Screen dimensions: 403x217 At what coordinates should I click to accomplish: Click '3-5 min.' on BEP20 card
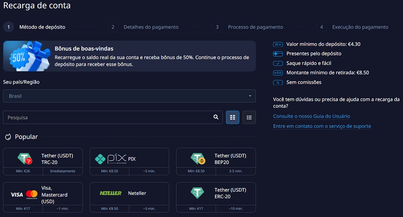point(236,171)
